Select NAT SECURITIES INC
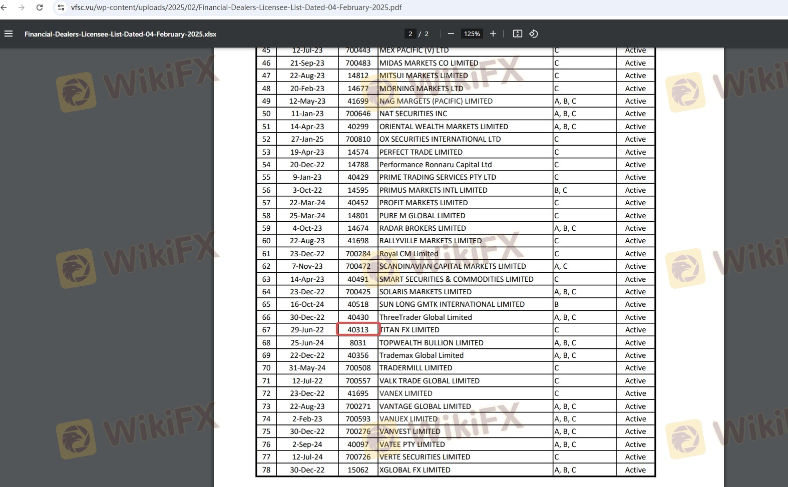Viewport: 788px width, 487px height. pos(414,114)
